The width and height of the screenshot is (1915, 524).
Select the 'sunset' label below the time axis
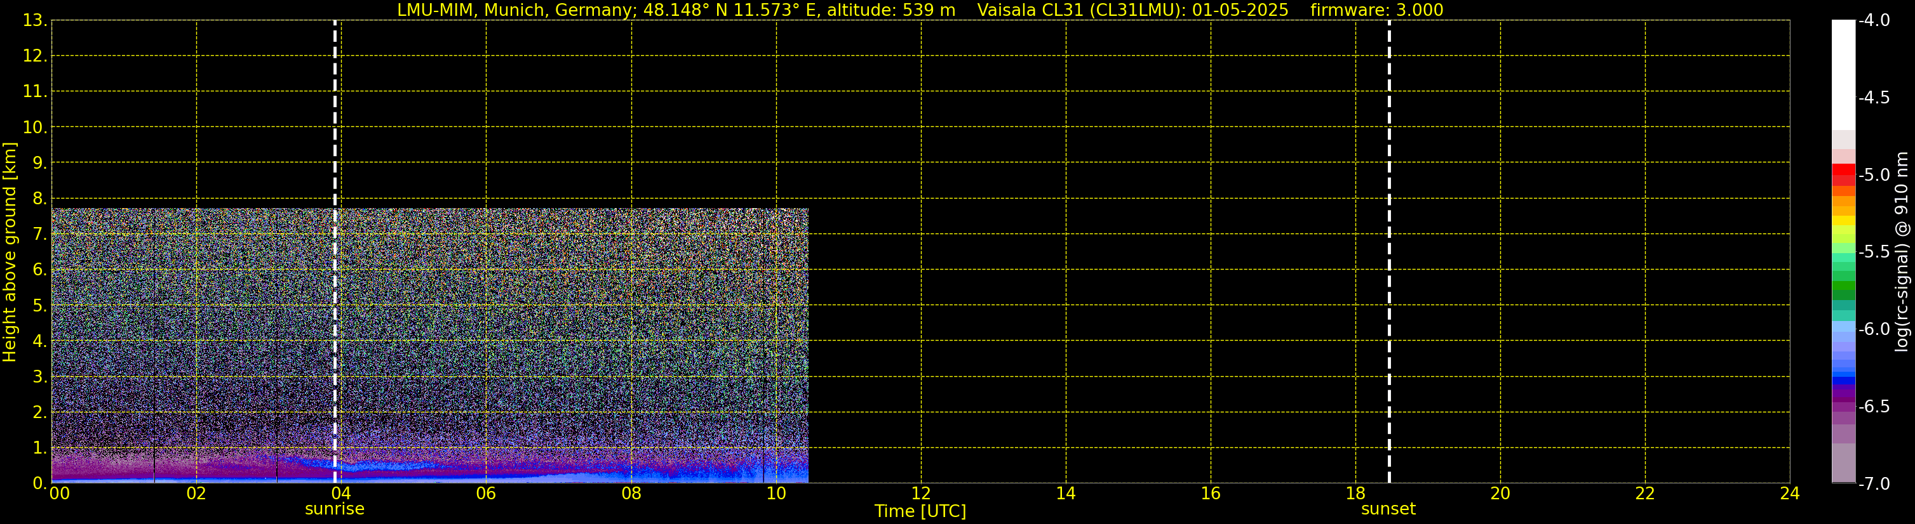[x=1388, y=508]
